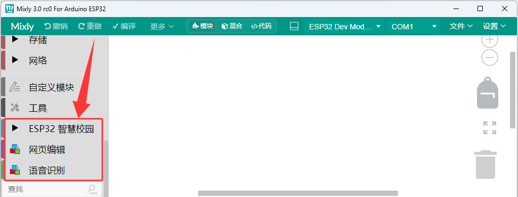Screen dimensions: 518x197
Task: Click the fit-to-screen arrows icon
Action: 490,128
